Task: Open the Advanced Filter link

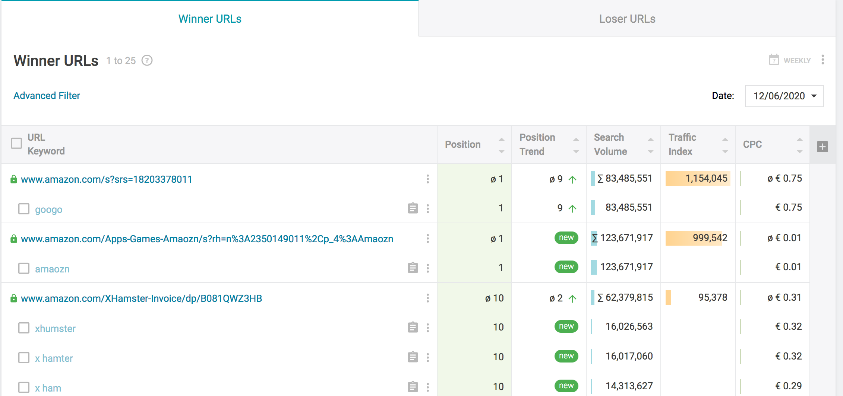Action: point(47,96)
